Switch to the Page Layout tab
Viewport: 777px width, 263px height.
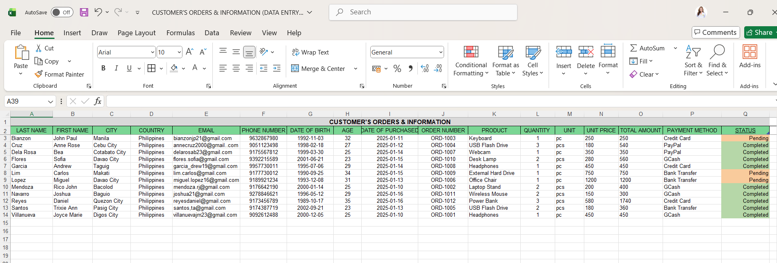(137, 33)
